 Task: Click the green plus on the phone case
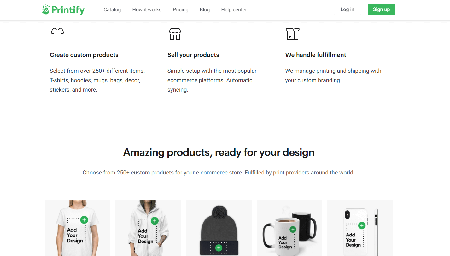(x=362, y=225)
